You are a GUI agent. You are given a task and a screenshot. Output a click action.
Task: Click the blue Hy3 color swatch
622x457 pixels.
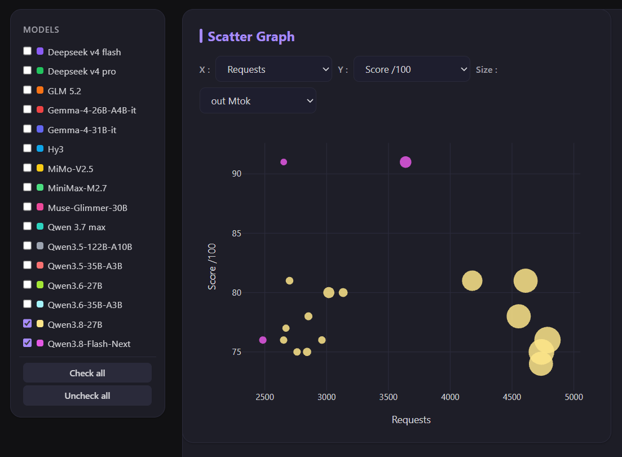40,148
